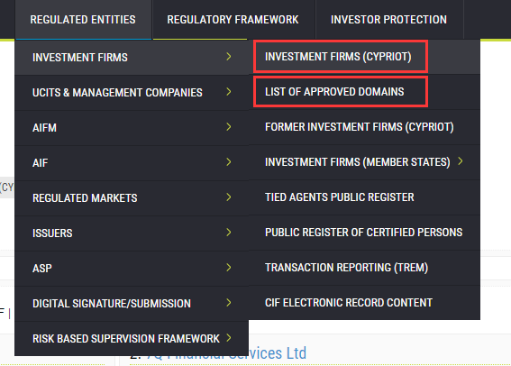Open Former Investment Firms (Cypriot) page

tap(360, 127)
